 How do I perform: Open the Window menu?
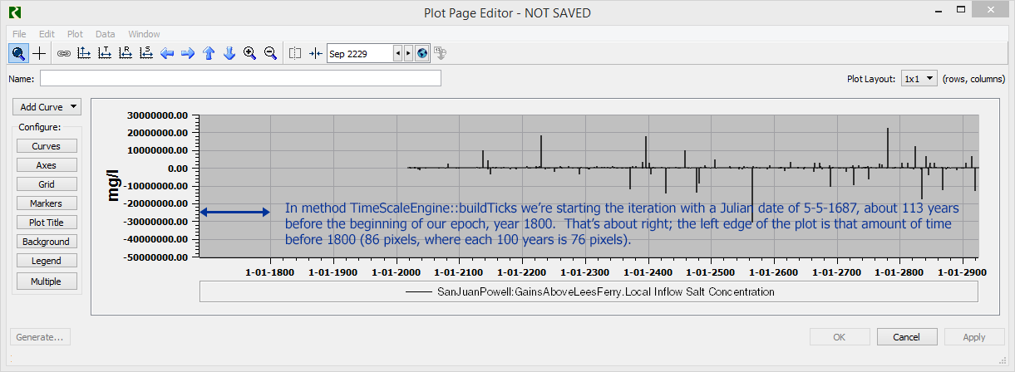click(144, 34)
